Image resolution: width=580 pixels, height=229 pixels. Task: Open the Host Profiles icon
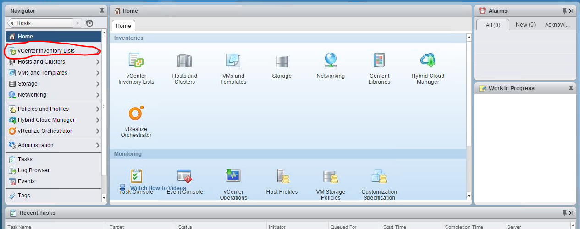click(282, 176)
